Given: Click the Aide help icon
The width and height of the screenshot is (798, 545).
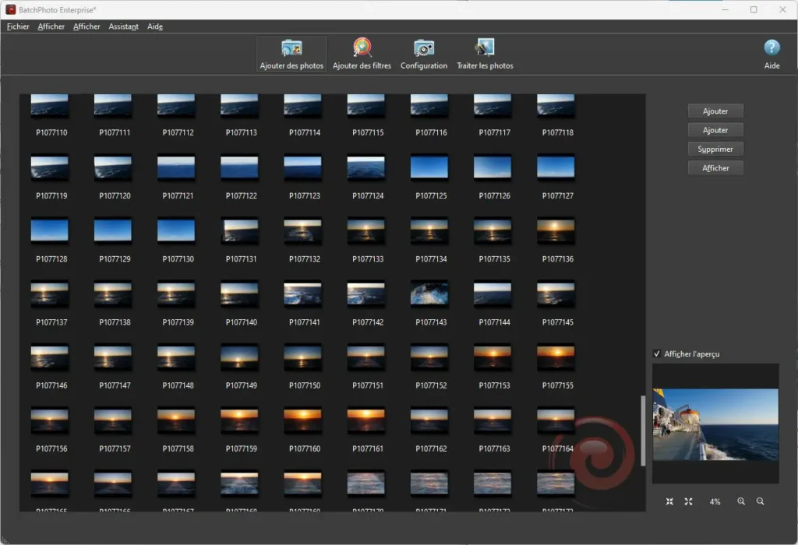Looking at the screenshot, I should pyautogui.click(x=772, y=48).
